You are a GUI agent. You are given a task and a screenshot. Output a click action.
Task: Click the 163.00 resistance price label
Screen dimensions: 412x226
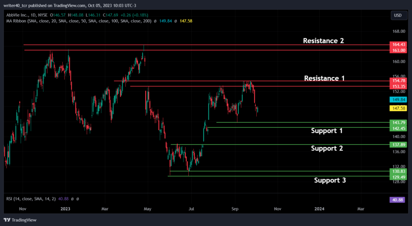click(x=398, y=50)
